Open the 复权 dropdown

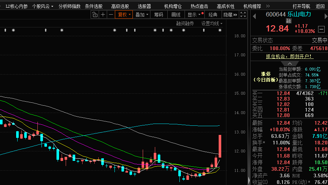[124, 15]
